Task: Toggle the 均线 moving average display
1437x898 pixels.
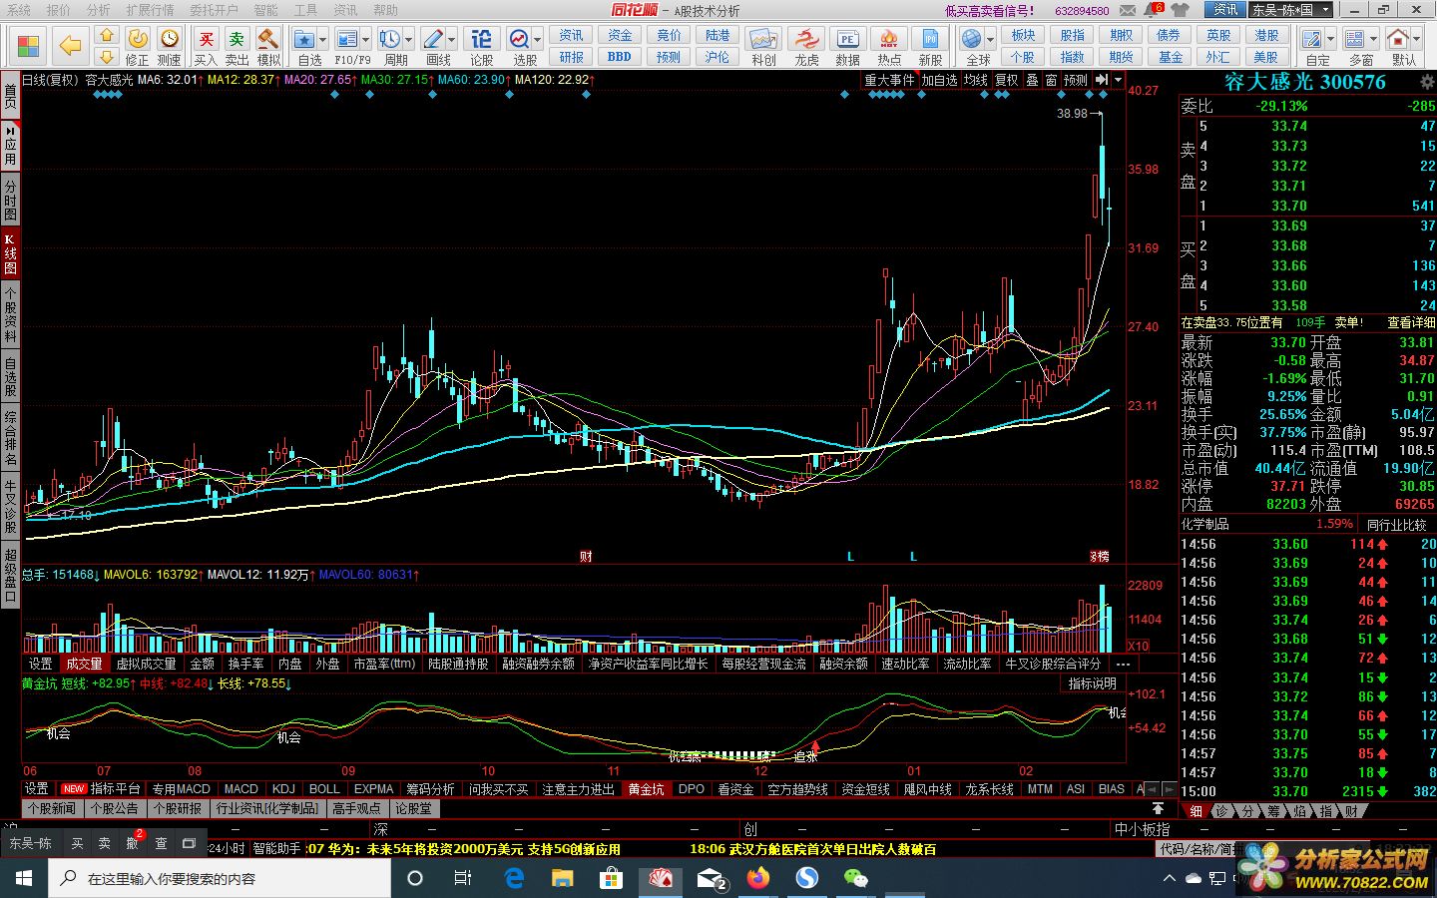Action: pyautogui.click(x=976, y=80)
